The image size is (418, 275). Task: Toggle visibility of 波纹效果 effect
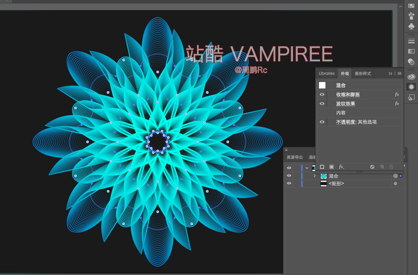pos(322,104)
